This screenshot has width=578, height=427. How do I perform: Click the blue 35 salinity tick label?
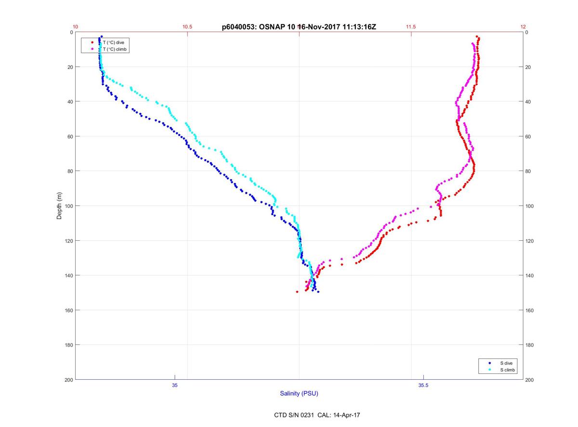(x=175, y=385)
